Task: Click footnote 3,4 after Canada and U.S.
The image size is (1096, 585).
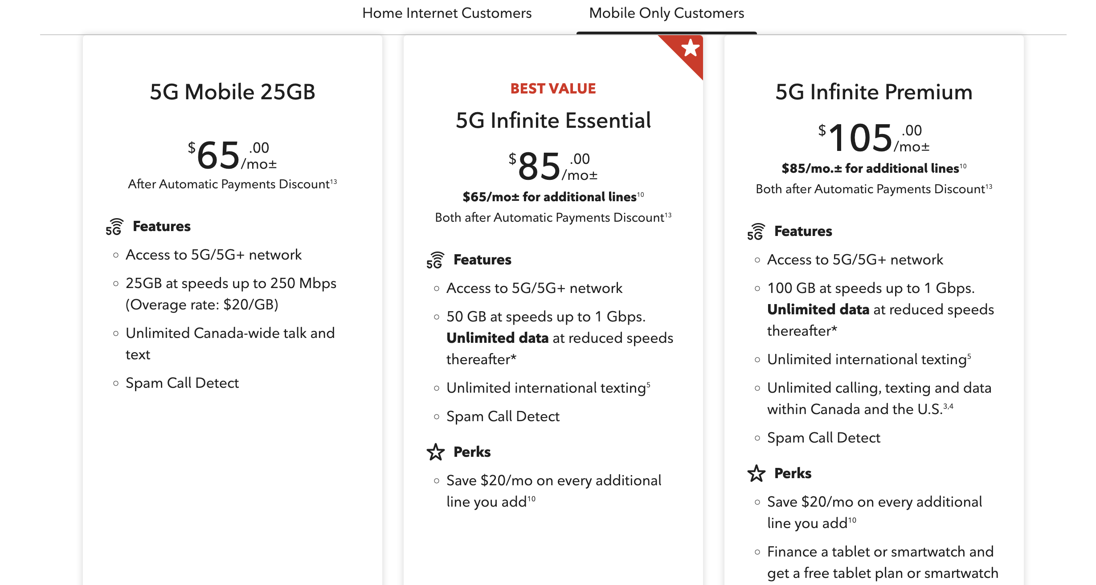Action: (948, 406)
